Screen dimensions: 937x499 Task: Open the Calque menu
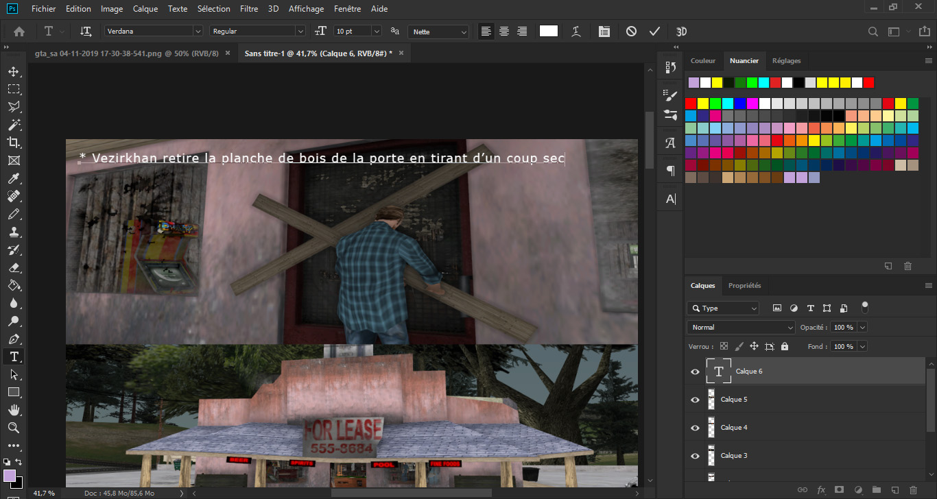tap(145, 9)
